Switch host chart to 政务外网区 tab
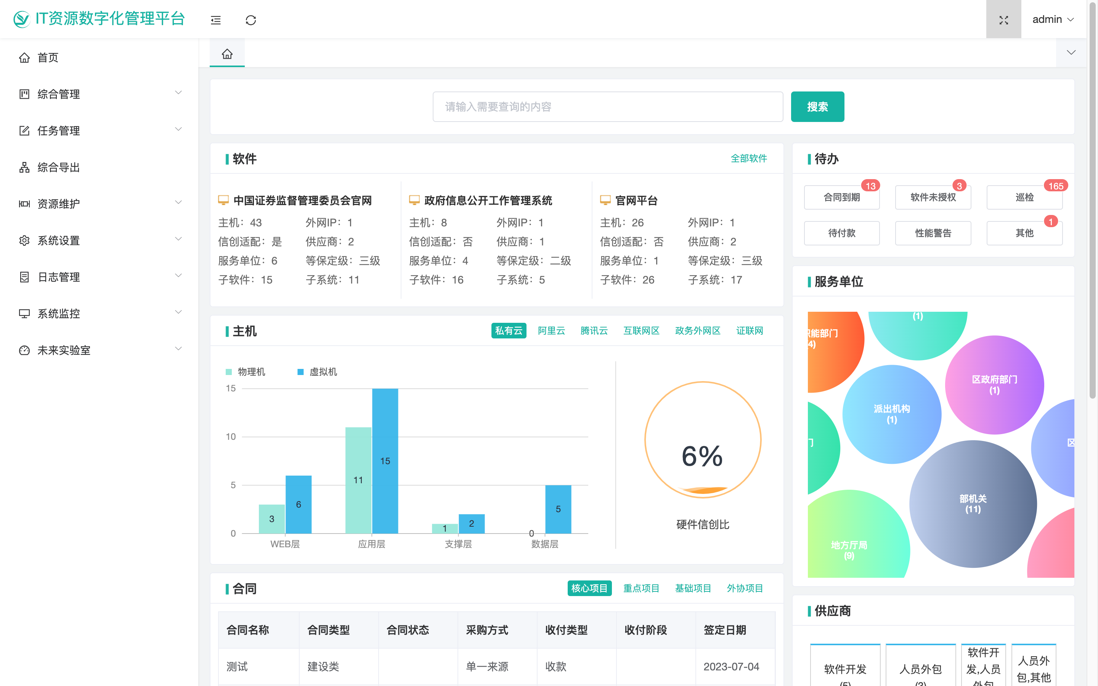 697,331
